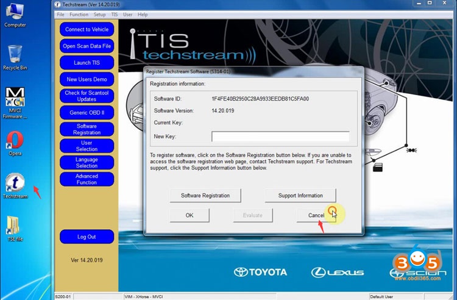The height and width of the screenshot is (300, 457).
Task: Click status bar 'VIM - XHorse - MVCI'
Action: pyautogui.click(x=143, y=297)
